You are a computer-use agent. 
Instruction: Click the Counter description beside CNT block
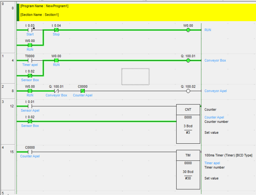(210, 109)
